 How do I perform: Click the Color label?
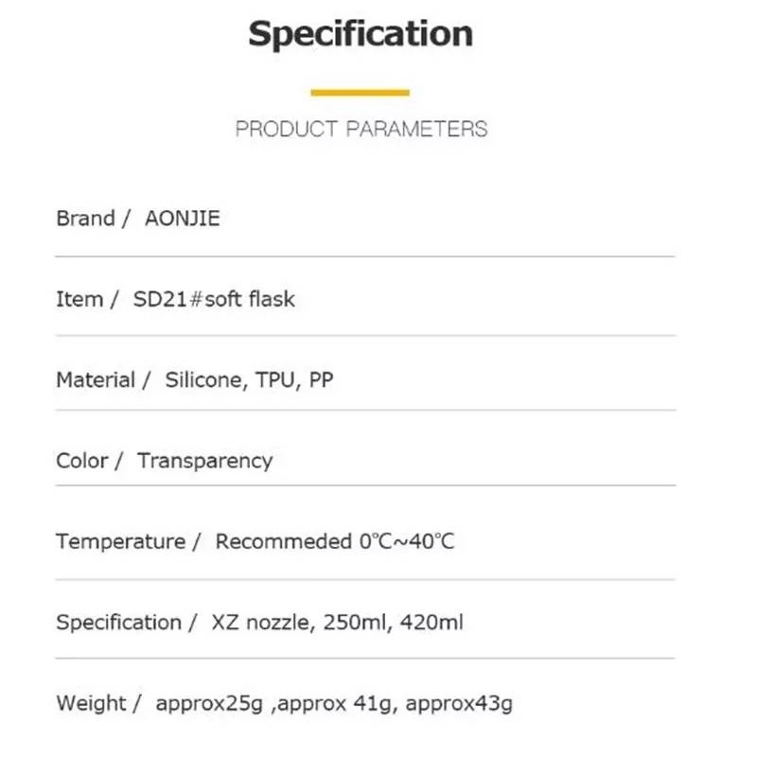[82, 460]
